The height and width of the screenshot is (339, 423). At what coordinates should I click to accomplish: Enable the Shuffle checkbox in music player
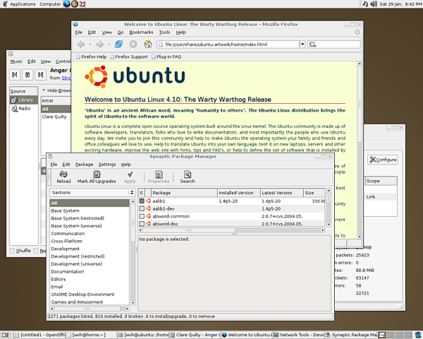pyautogui.click(x=12, y=251)
